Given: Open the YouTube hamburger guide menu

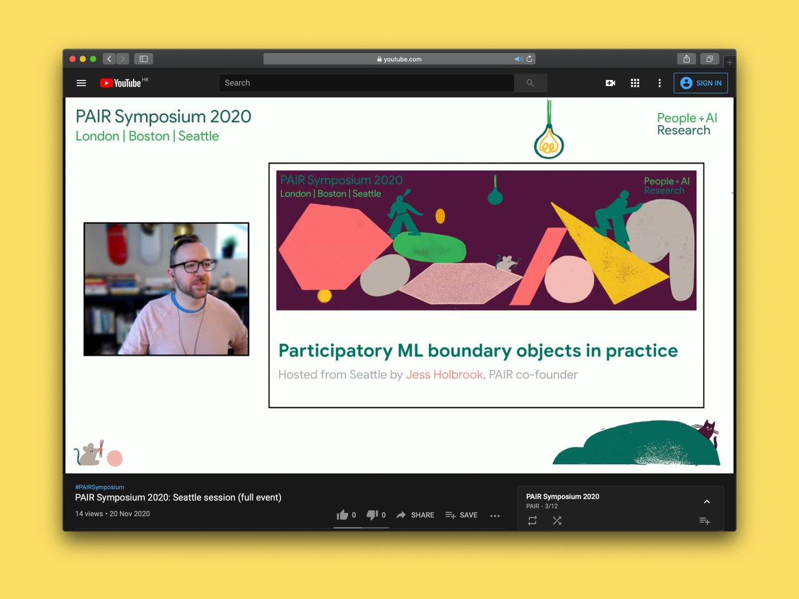Looking at the screenshot, I should [x=81, y=83].
